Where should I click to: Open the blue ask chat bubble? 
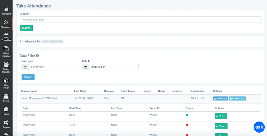tap(259, 127)
